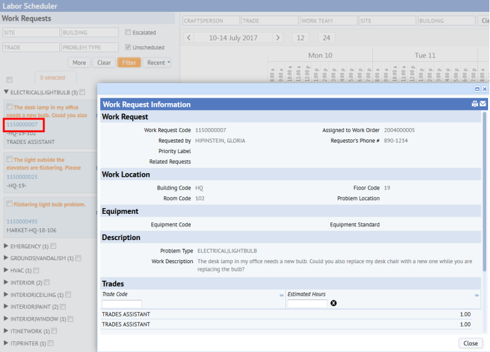Expand the EMERGENCY group

[x=6, y=246]
